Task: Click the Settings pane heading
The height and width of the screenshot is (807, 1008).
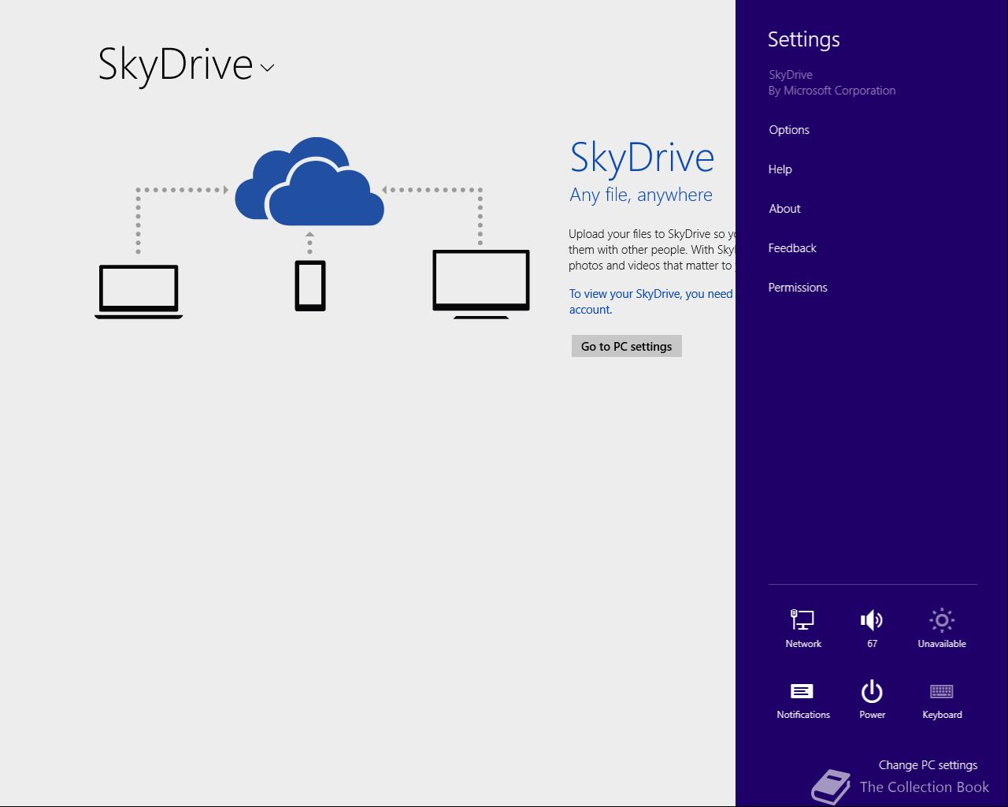Action: [803, 39]
